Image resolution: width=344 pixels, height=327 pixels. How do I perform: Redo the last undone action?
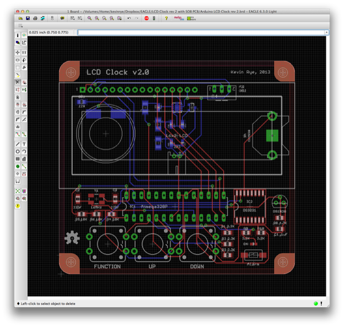point(136,18)
